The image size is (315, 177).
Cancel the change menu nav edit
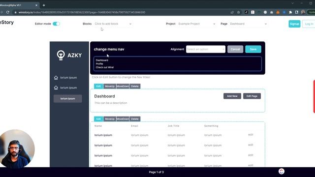coord(235,49)
